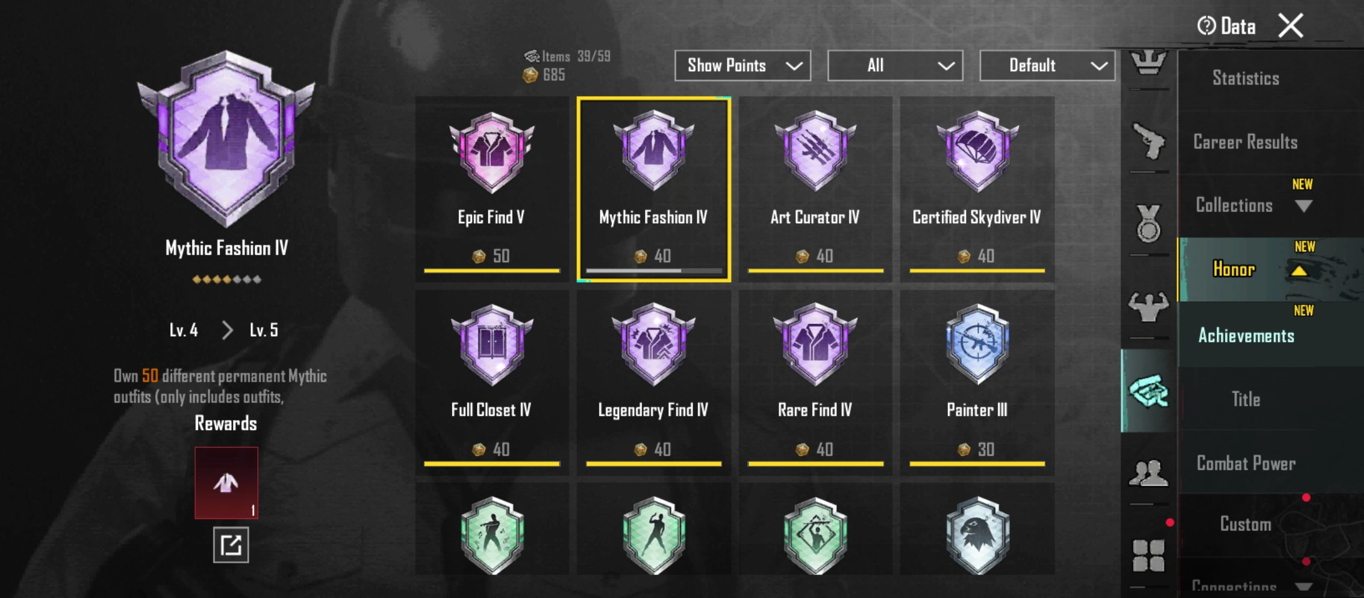Open the friends sidebar icon
The height and width of the screenshot is (598, 1364).
(1149, 473)
